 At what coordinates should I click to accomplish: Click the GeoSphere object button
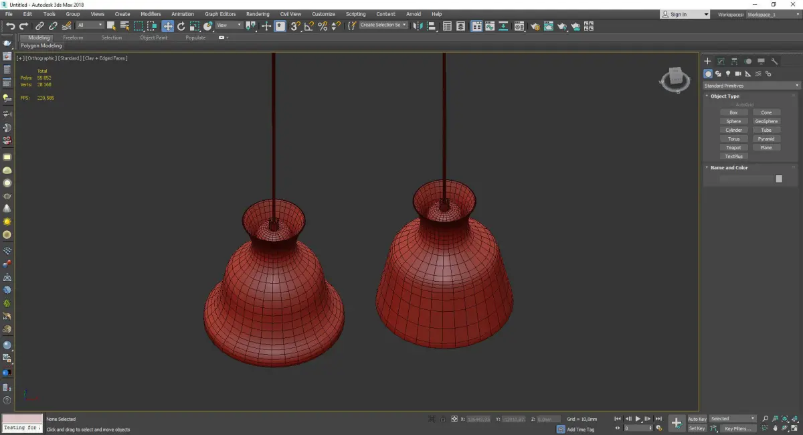coord(766,121)
